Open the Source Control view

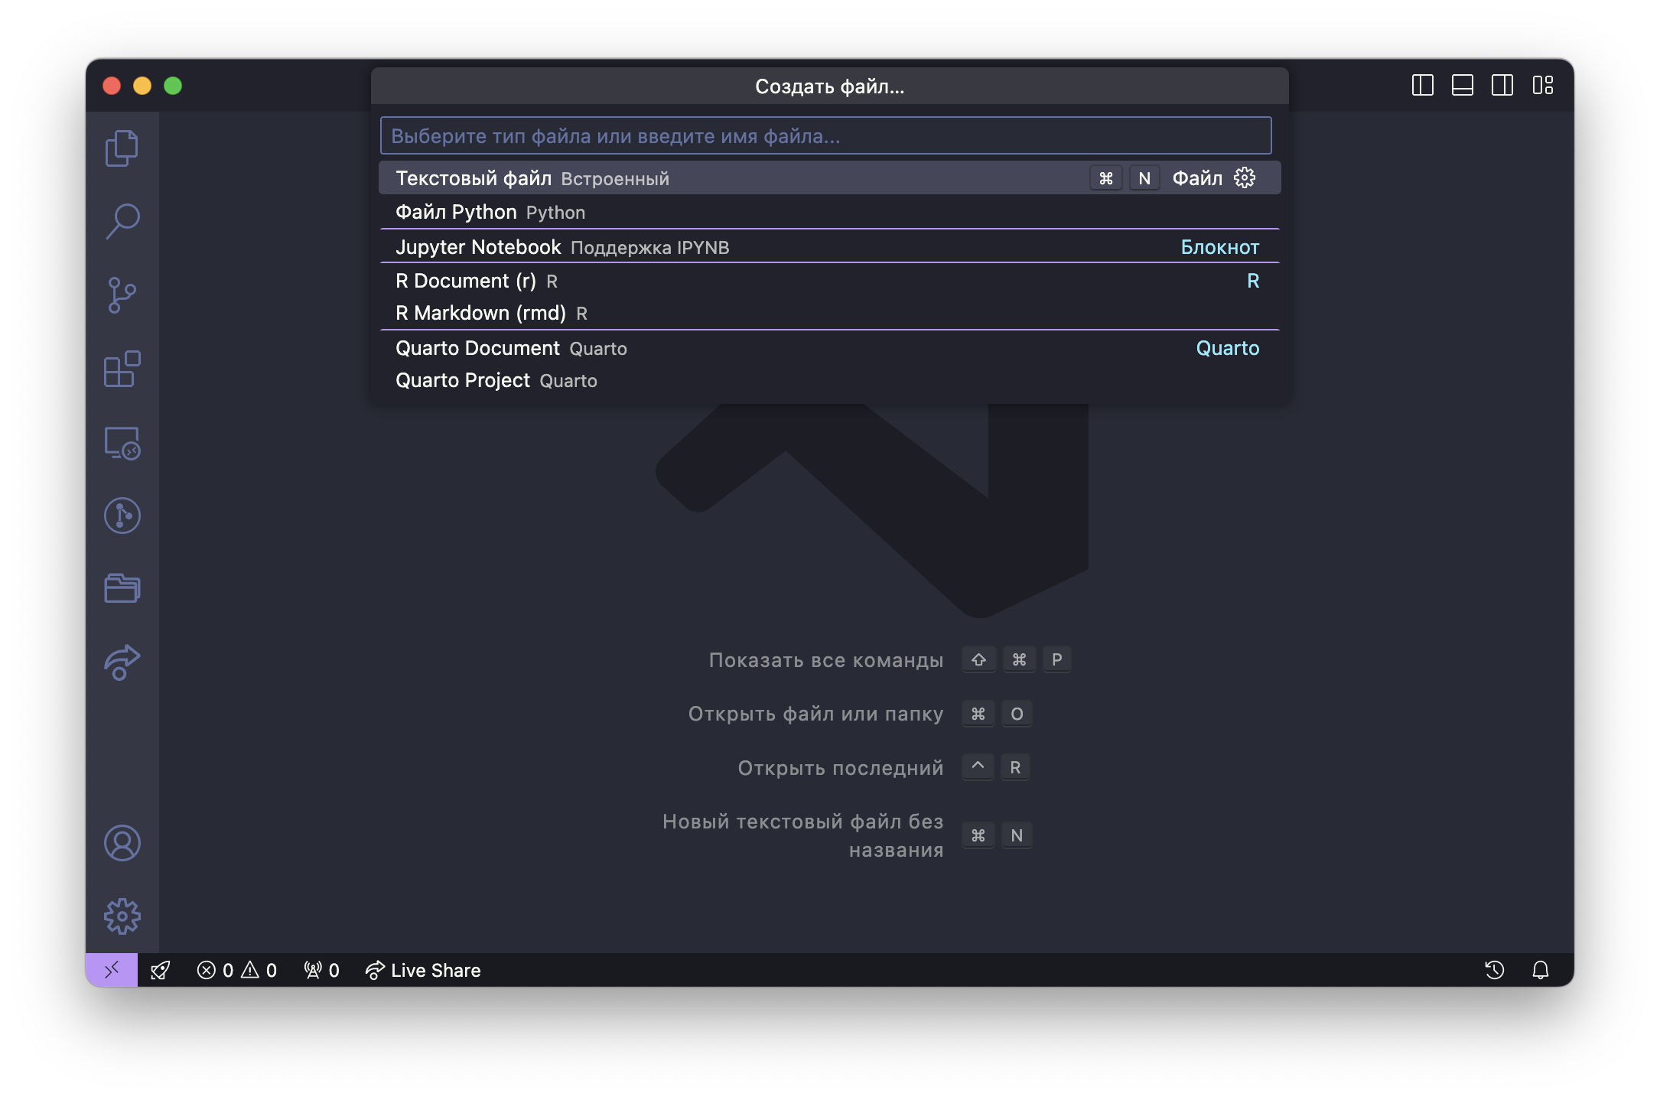[x=122, y=295]
